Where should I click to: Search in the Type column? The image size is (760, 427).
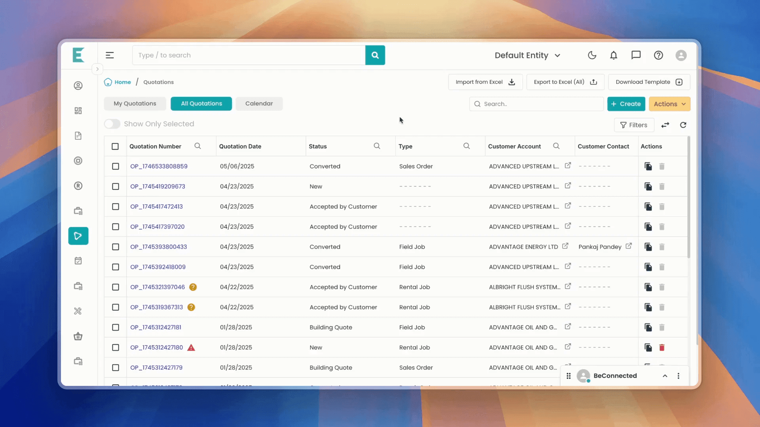click(x=467, y=146)
